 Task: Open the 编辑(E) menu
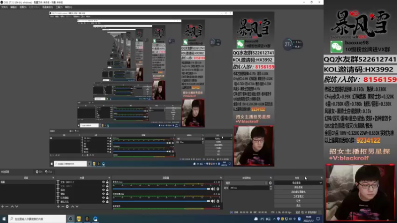13,7
